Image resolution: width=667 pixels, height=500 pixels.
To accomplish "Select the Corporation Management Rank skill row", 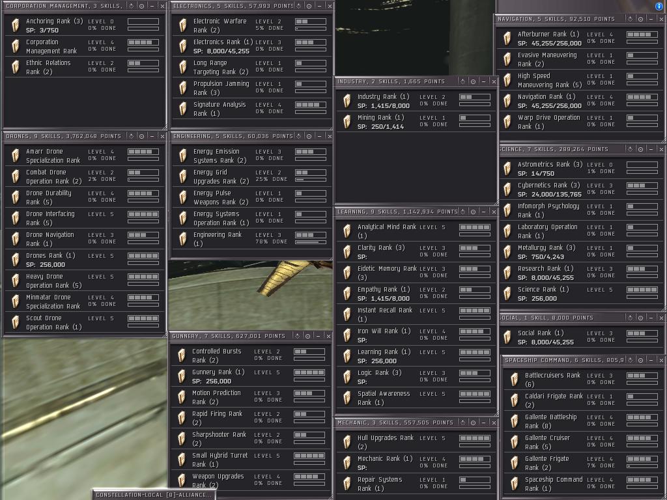I will coord(85,46).
